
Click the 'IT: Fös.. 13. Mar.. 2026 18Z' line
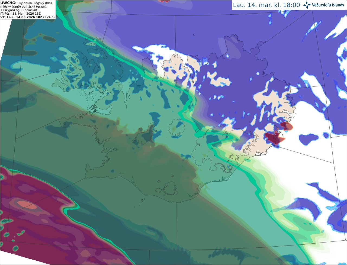point(21,13)
